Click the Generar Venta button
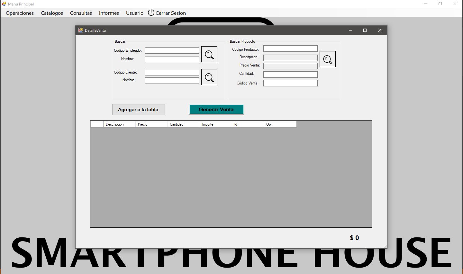Screen dimensions: 463x274 tap(216, 109)
